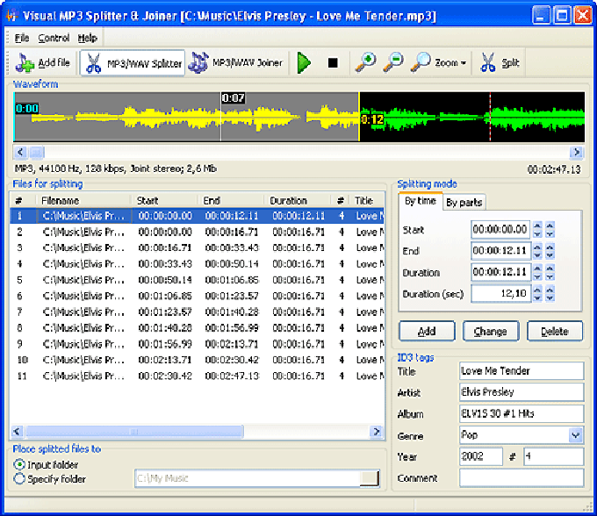The width and height of the screenshot is (597, 516).
Task: Zoom in on the waveform
Action: pos(364,63)
